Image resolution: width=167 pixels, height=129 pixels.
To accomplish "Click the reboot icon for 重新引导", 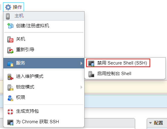I will [10, 50].
